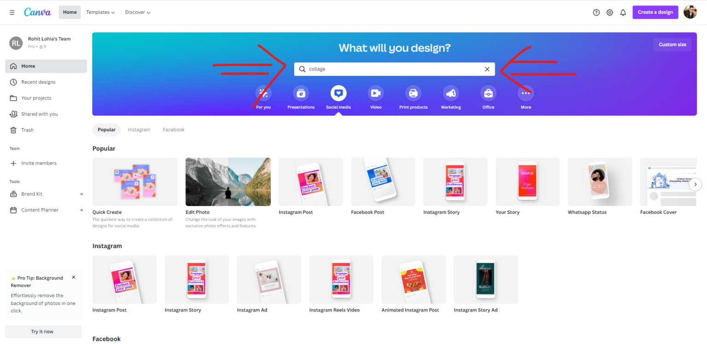
Task: Click the Create a design button
Action: point(655,12)
